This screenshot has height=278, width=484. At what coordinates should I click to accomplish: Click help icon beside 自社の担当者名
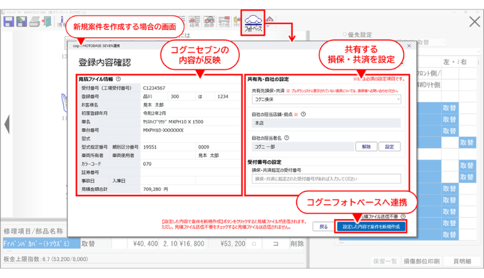(x=287, y=138)
